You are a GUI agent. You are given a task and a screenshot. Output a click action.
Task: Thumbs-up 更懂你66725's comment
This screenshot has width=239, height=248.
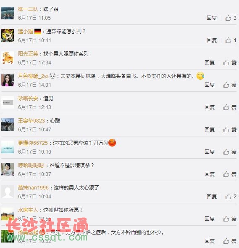230,152
